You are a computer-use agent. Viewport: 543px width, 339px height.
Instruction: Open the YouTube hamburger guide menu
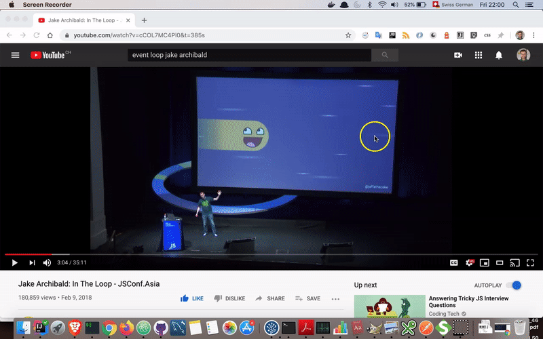tap(15, 55)
